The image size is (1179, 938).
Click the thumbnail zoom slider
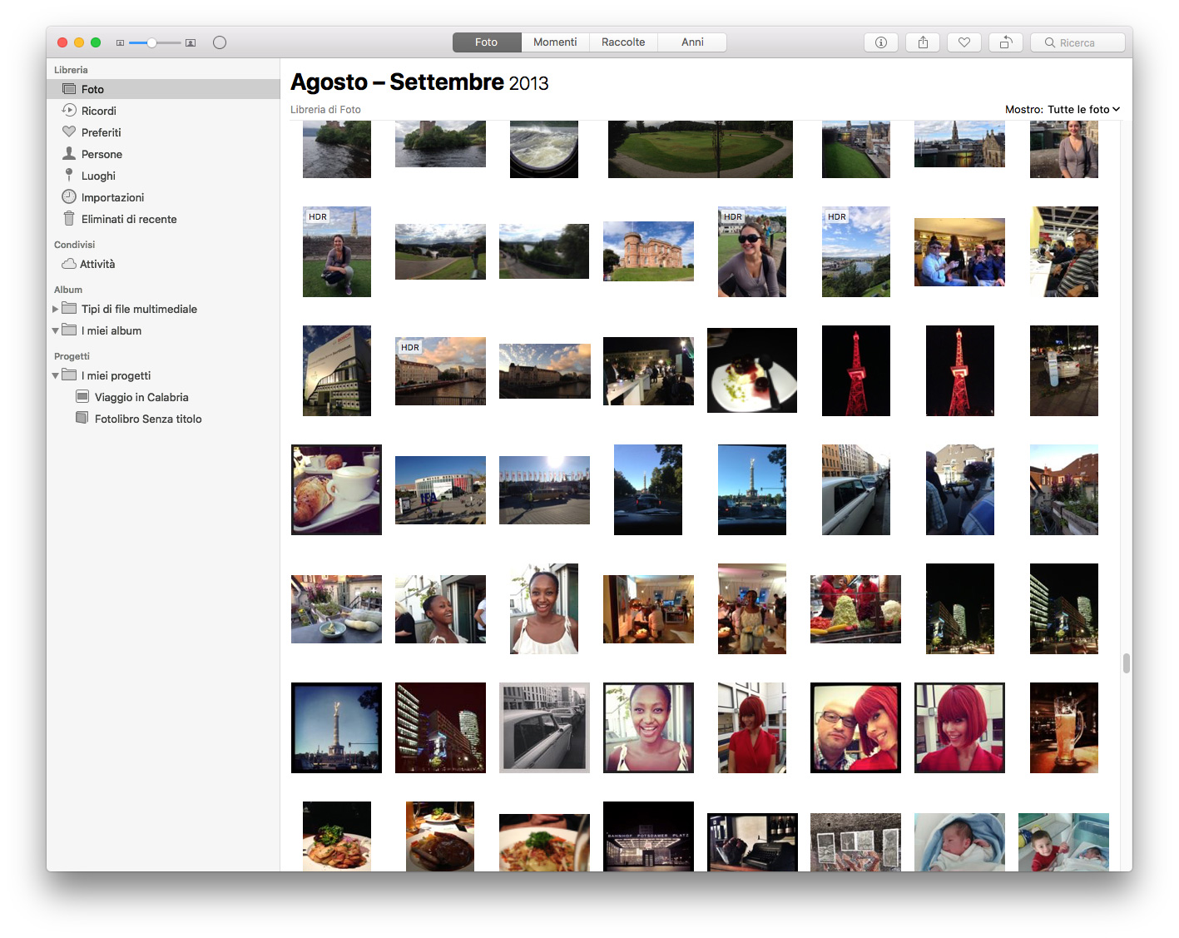click(x=155, y=42)
